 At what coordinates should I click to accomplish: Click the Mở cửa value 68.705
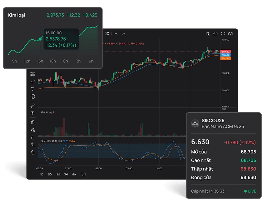pyautogui.click(x=248, y=152)
